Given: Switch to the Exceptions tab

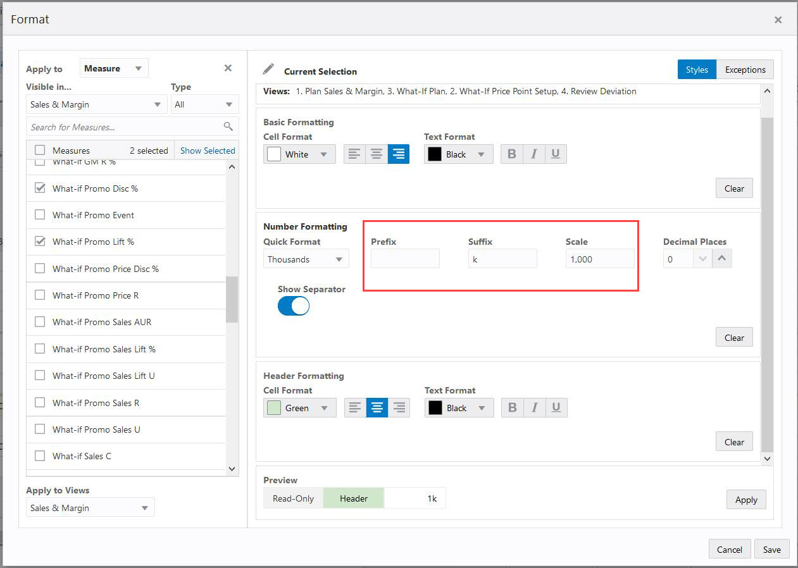Looking at the screenshot, I should click(745, 70).
